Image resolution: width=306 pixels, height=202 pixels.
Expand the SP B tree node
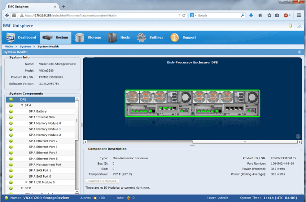coord(22,188)
